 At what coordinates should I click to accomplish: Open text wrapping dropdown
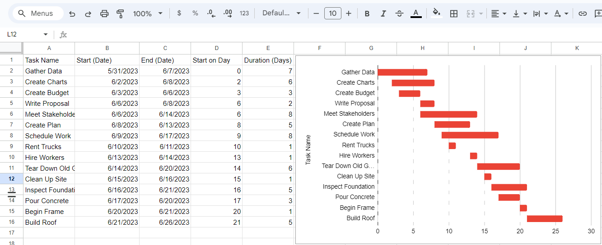(x=540, y=14)
